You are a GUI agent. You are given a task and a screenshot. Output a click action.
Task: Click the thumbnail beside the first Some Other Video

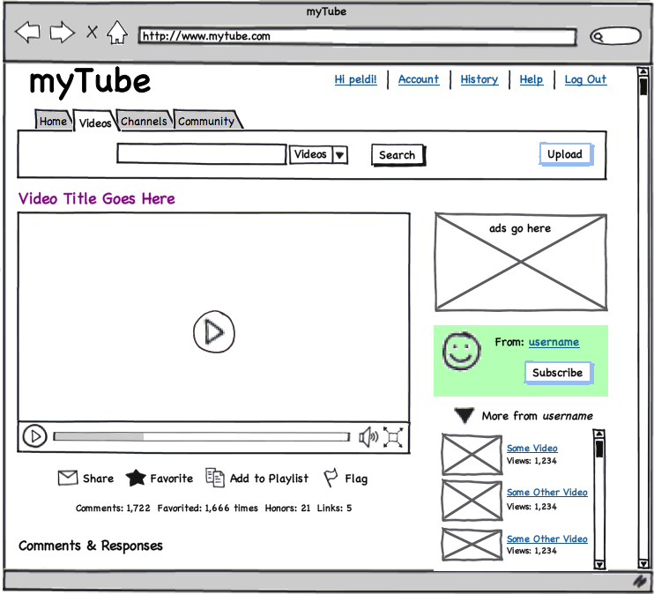[472, 501]
